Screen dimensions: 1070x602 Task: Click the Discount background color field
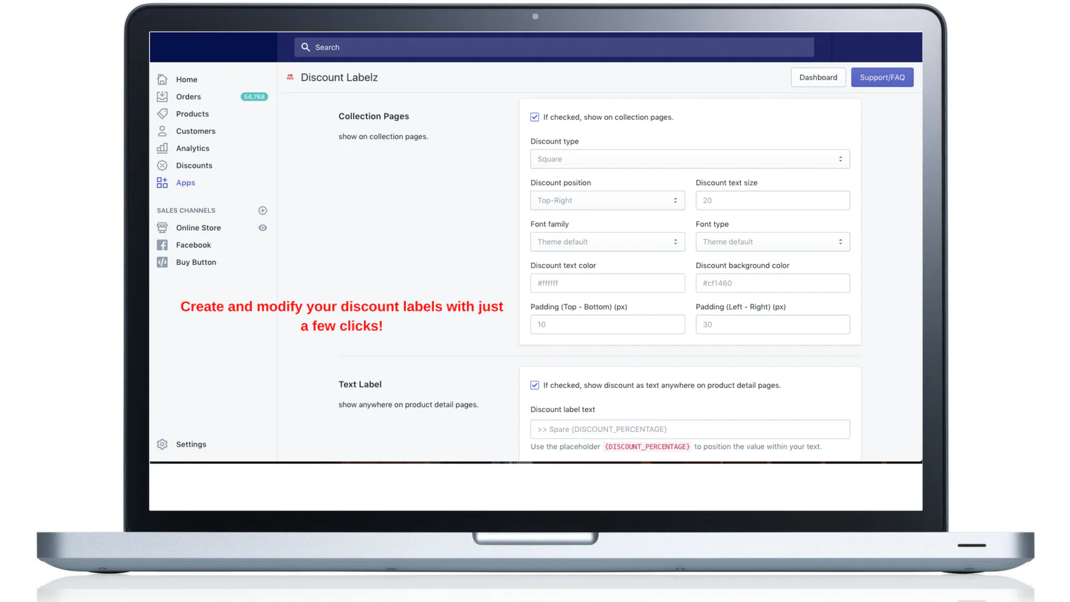(772, 283)
